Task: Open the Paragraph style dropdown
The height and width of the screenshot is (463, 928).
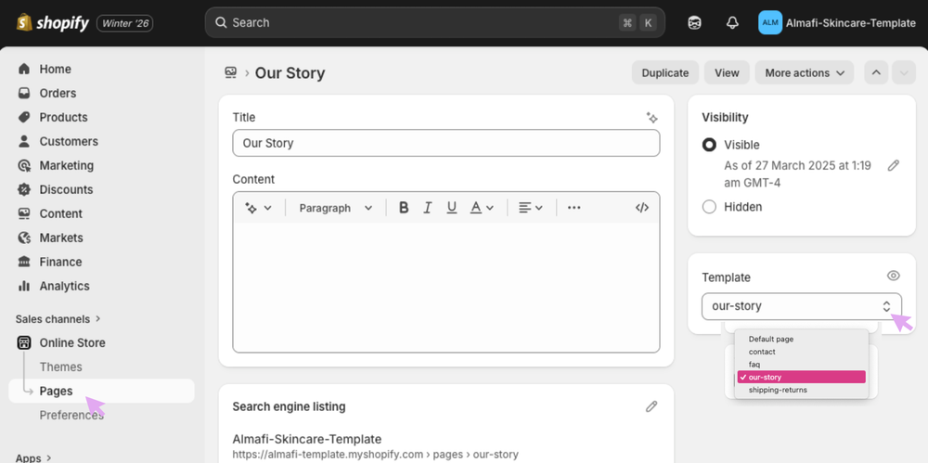Action: [335, 208]
